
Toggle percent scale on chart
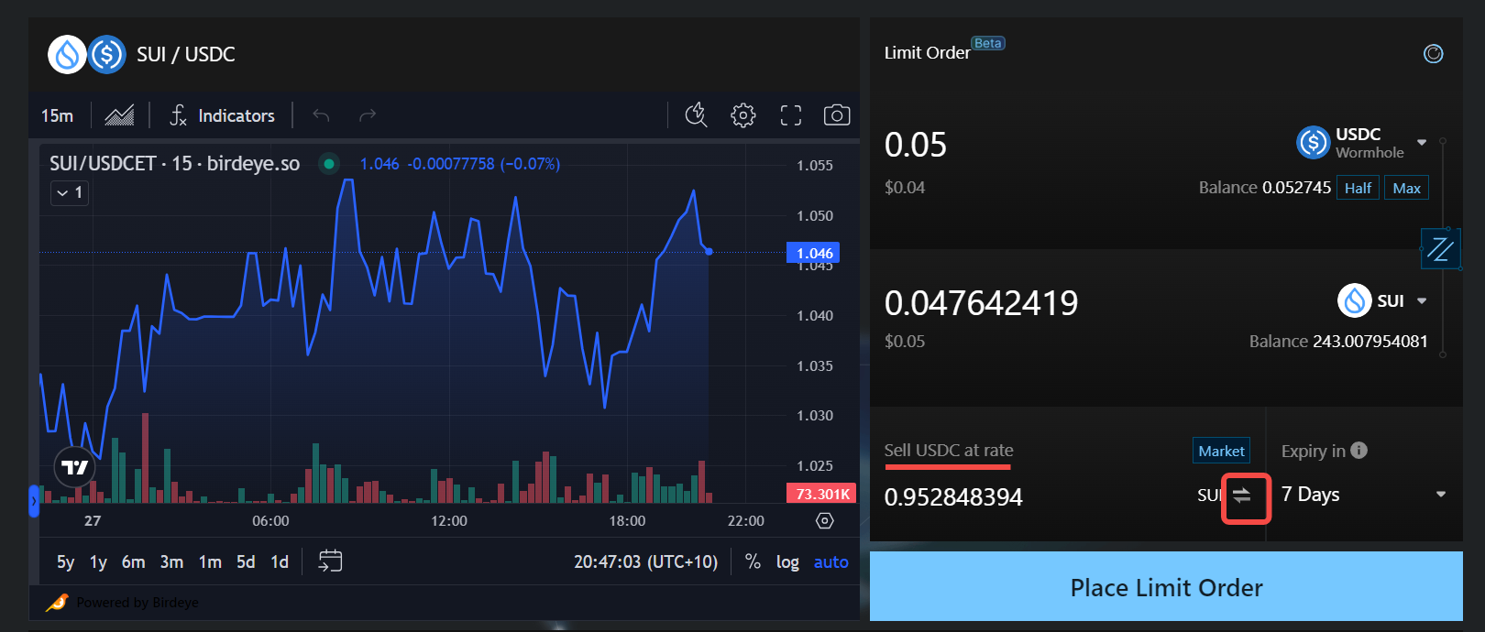(x=753, y=561)
